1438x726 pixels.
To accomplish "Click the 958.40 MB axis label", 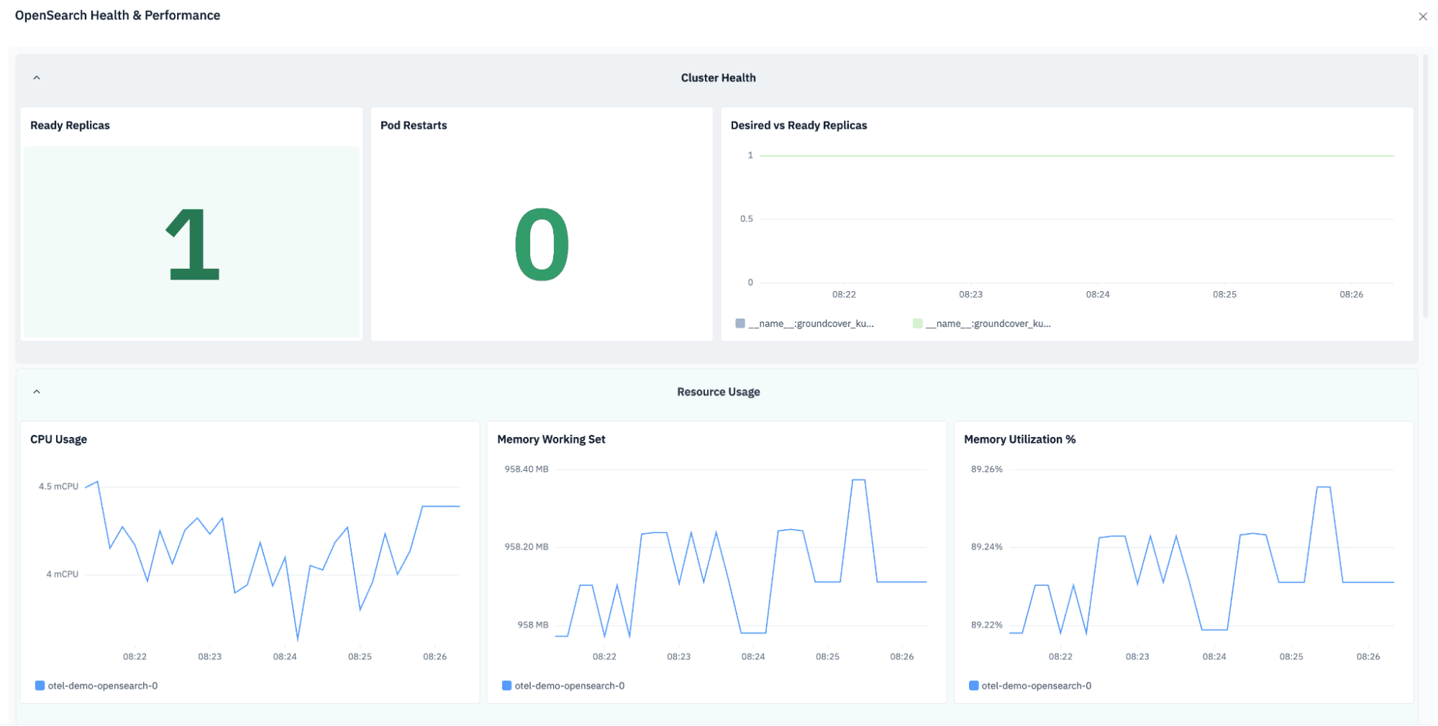I will click(x=527, y=469).
